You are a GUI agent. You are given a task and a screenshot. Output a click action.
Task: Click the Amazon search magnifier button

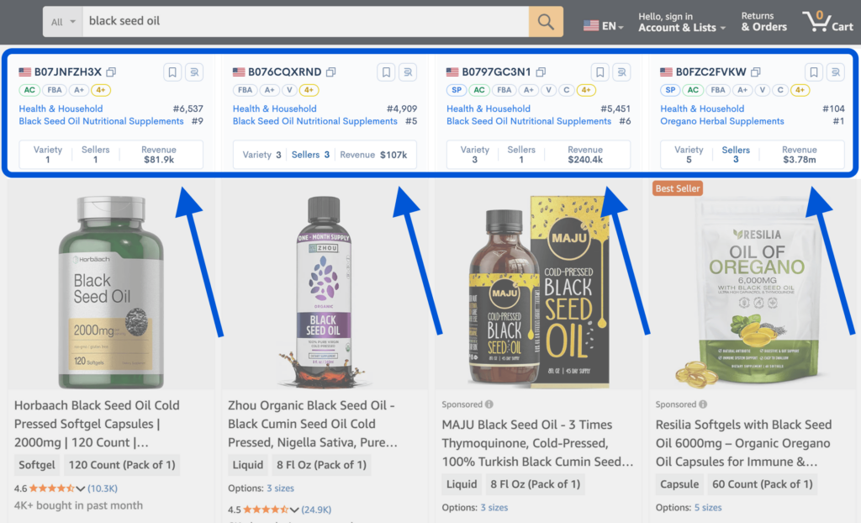[x=545, y=21]
